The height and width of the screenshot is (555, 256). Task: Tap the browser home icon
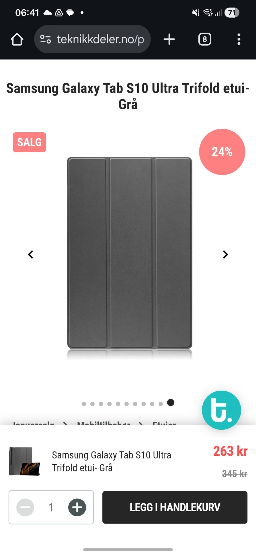[17, 39]
